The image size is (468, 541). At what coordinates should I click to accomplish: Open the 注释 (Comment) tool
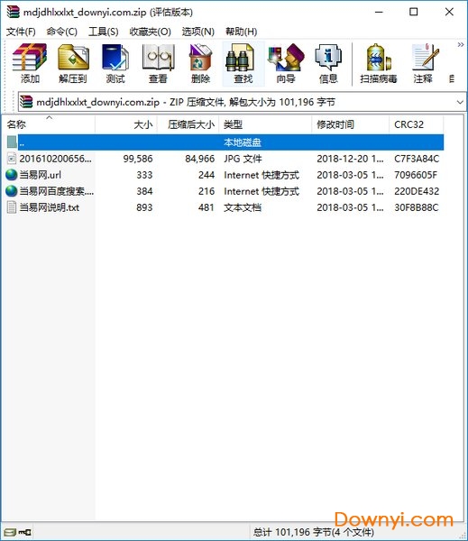point(423,63)
